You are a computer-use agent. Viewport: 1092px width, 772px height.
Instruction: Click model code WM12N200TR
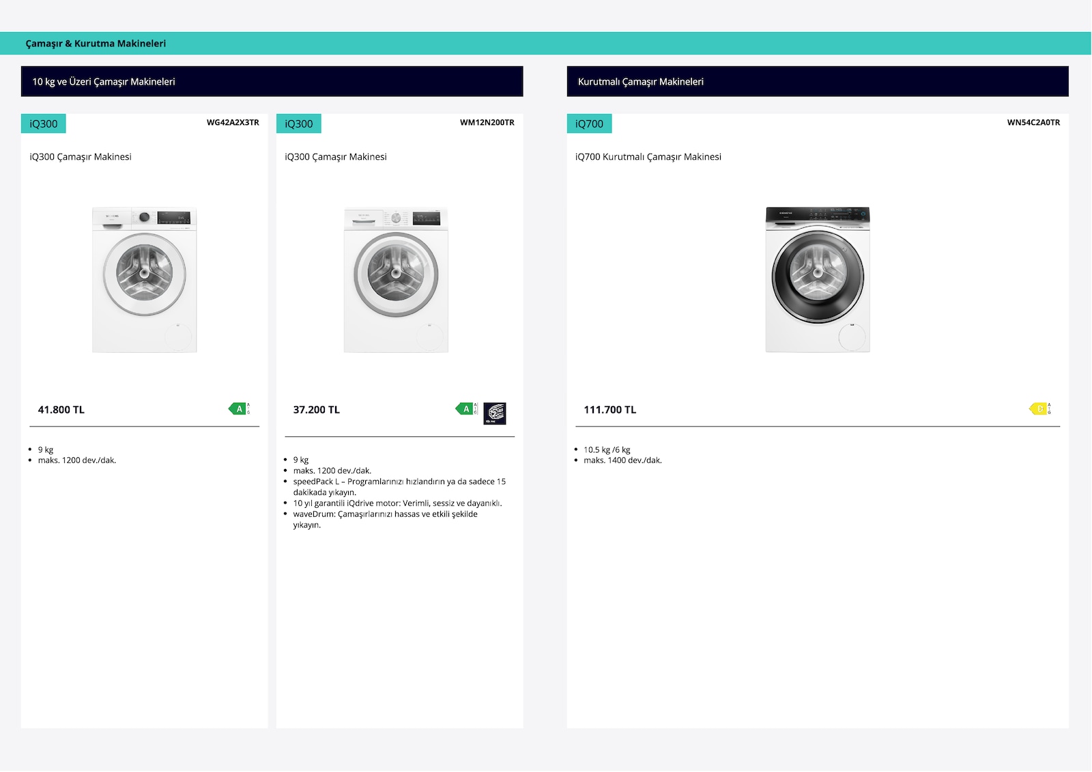pyautogui.click(x=487, y=122)
